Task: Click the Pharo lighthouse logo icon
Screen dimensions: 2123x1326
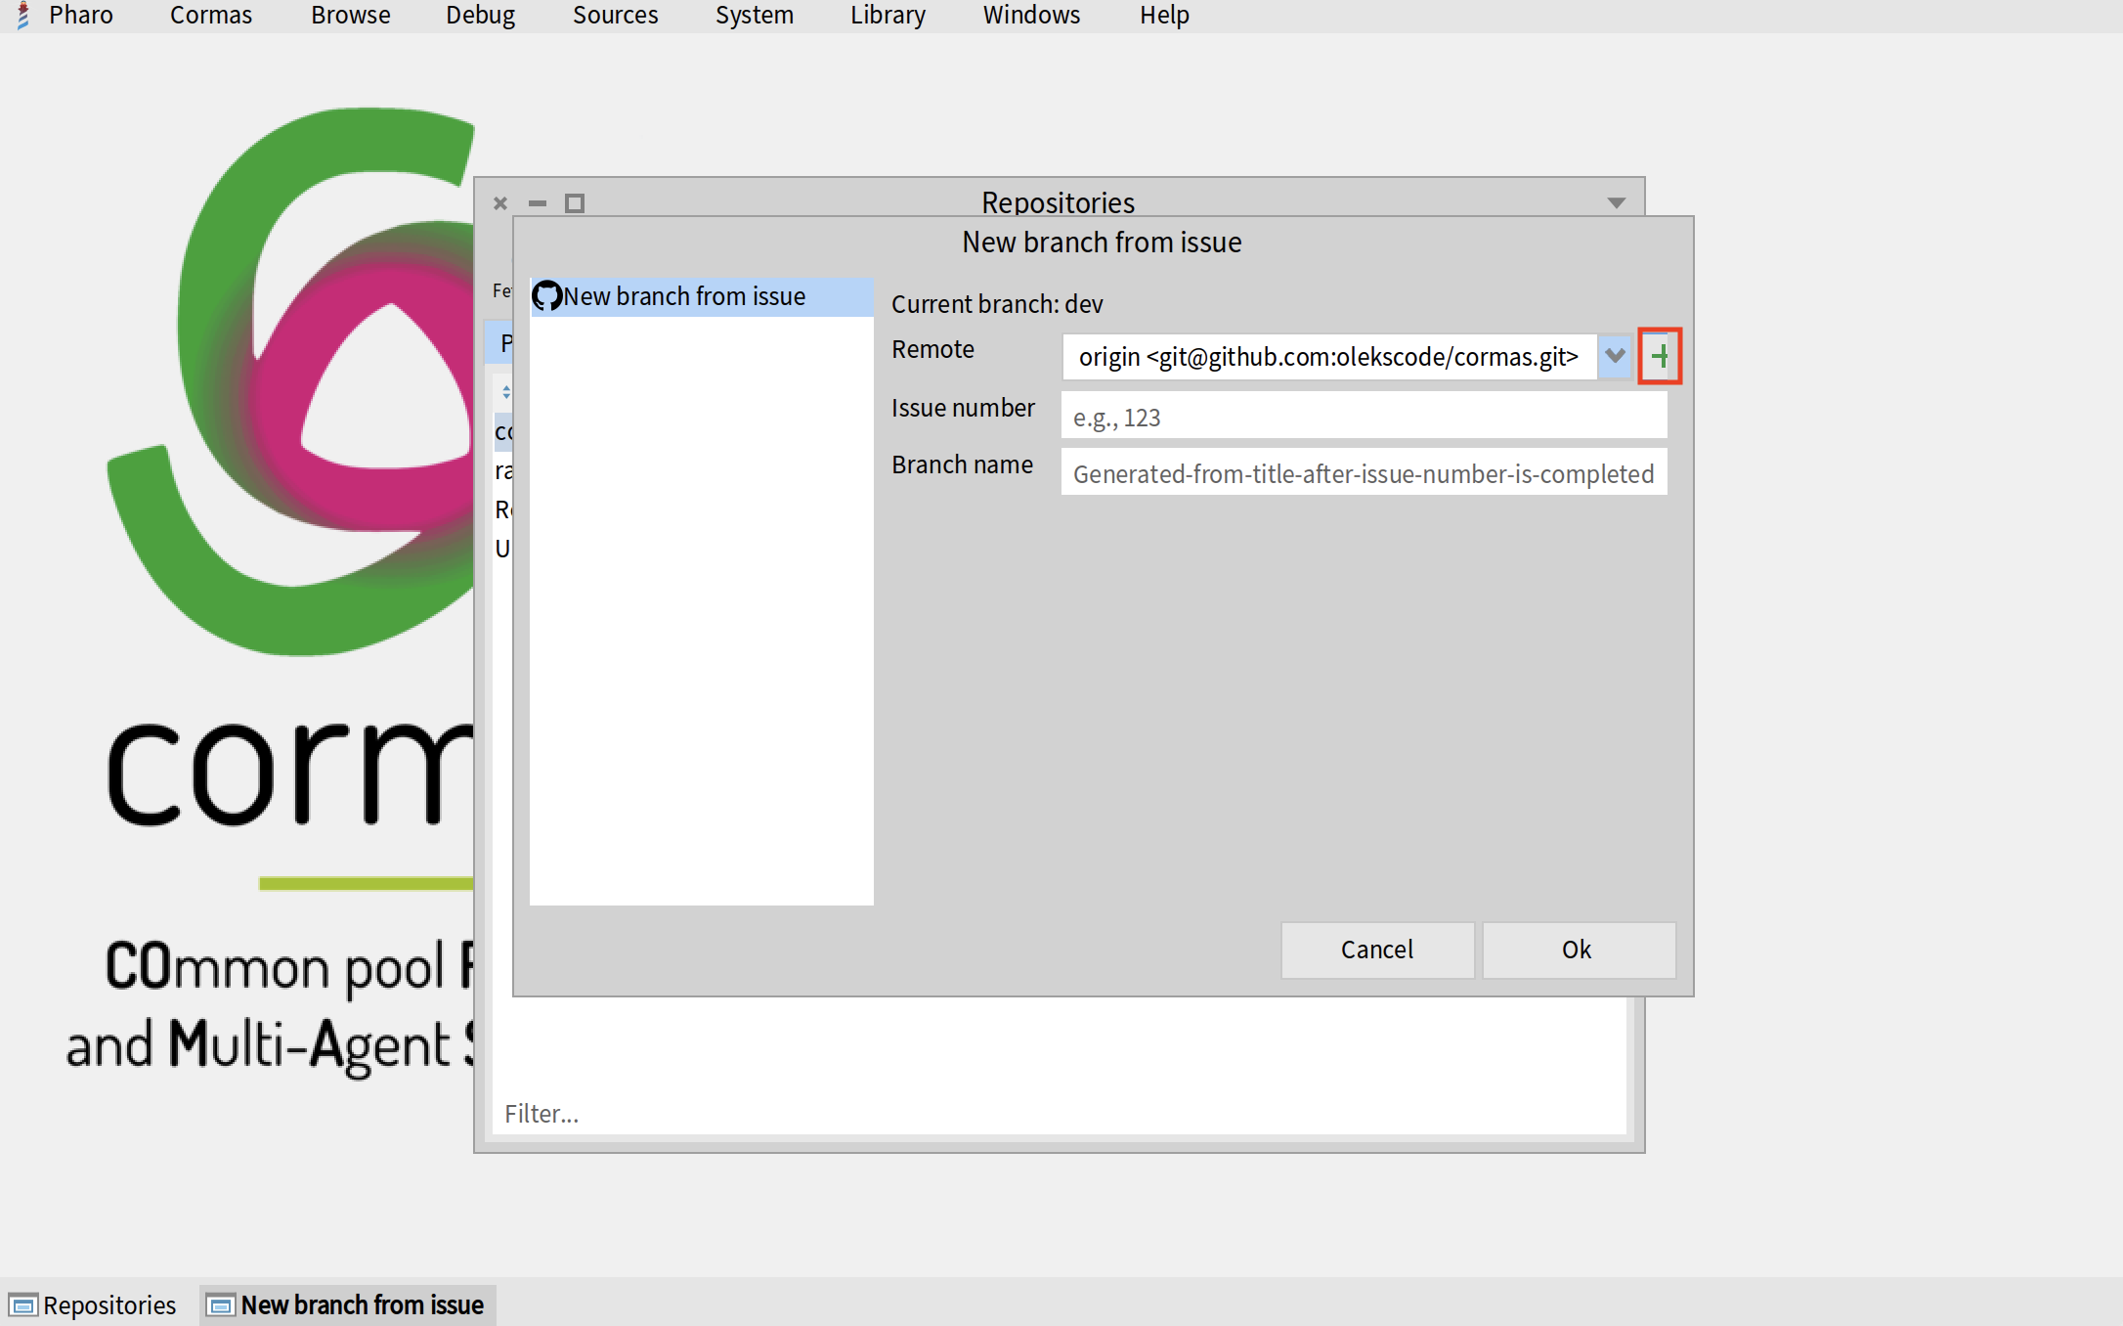Action: [22, 15]
